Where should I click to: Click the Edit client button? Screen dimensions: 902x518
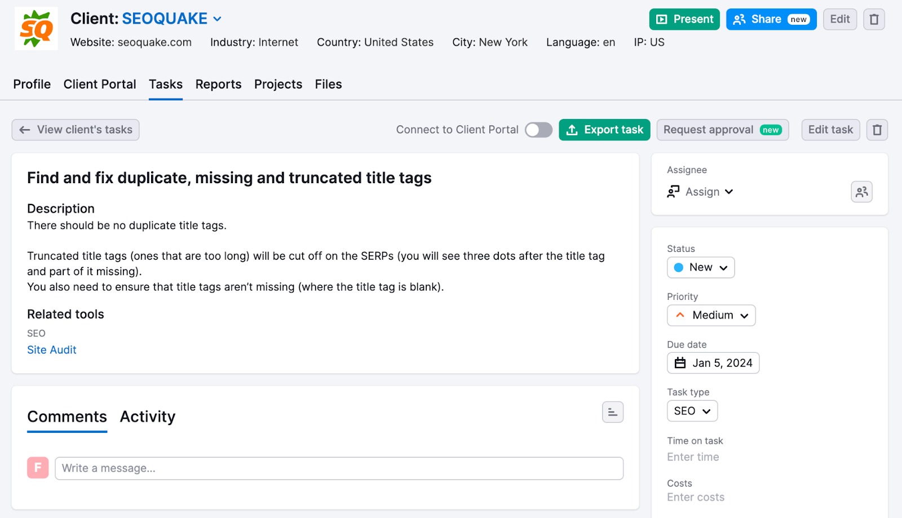[x=840, y=19]
